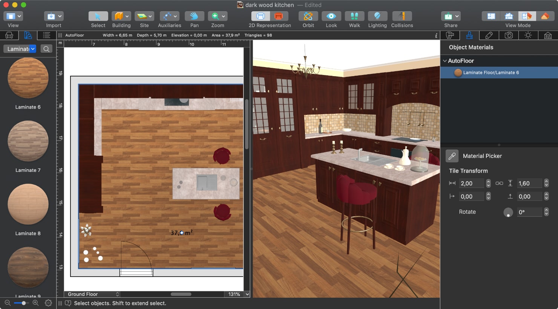
Task: Activate the Walk mode tool
Action: click(x=354, y=17)
